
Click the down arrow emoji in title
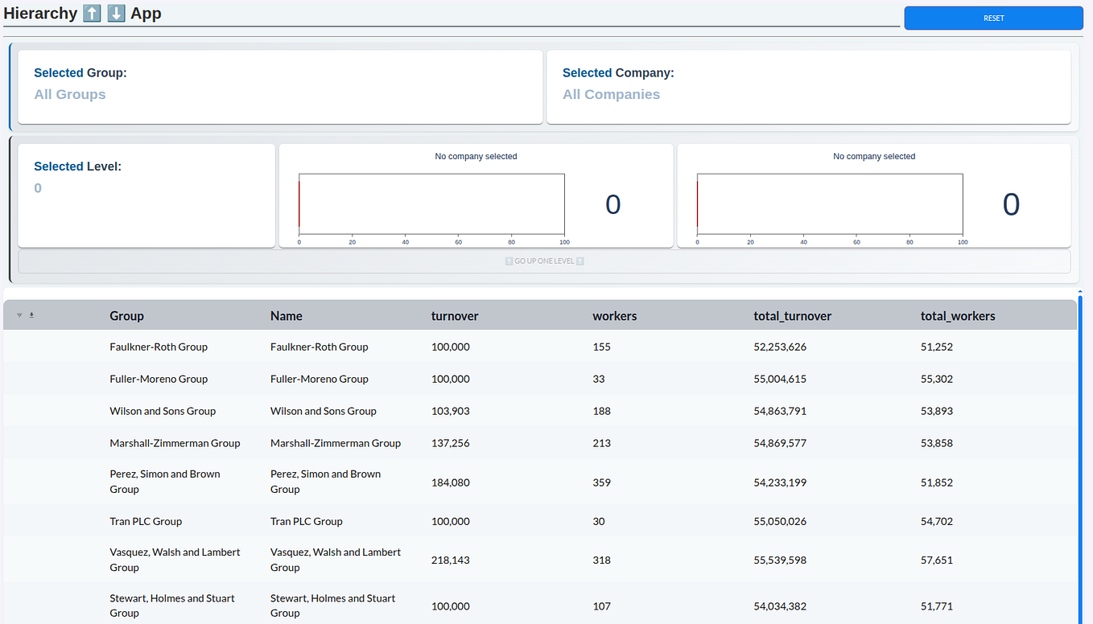(x=116, y=14)
